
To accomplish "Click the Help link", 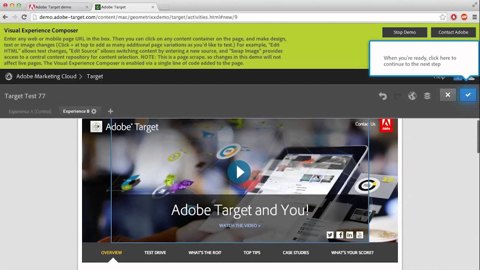I will click(x=439, y=77).
